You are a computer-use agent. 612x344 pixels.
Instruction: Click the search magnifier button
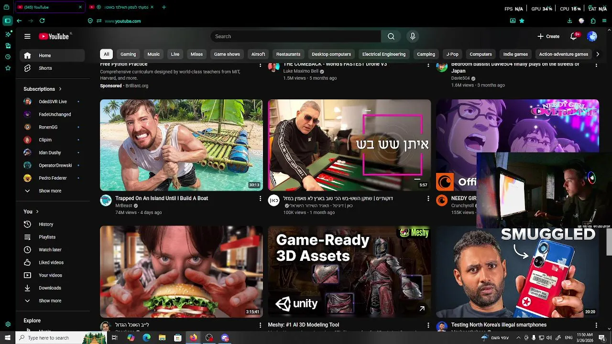[x=391, y=36]
